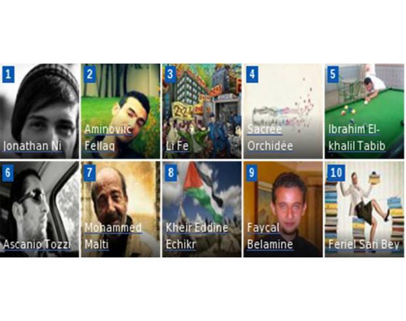Select the billiards table photo thumbnail
Screen dimensions: 406x321
click(x=364, y=111)
